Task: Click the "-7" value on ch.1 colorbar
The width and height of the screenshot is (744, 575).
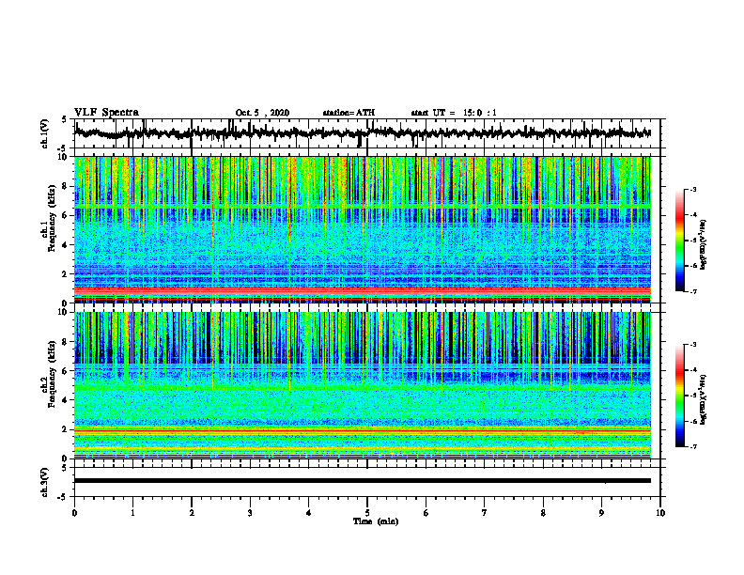Action: click(692, 291)
